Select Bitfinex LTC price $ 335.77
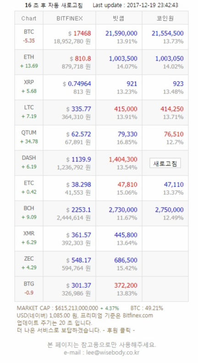This screenshot has width=198, height=363. click(78, 109)
